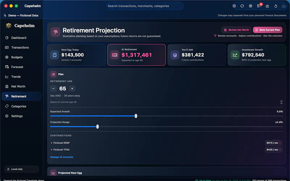The height and width of the screenshot is (181, 290).
Task: Click the Nest Egg Today clipboard icon
Action: click(55, 55)
